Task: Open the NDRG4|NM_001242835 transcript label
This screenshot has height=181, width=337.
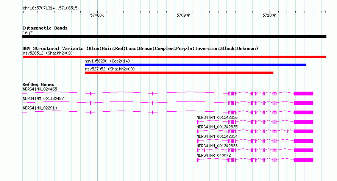Action: (217, 127)
